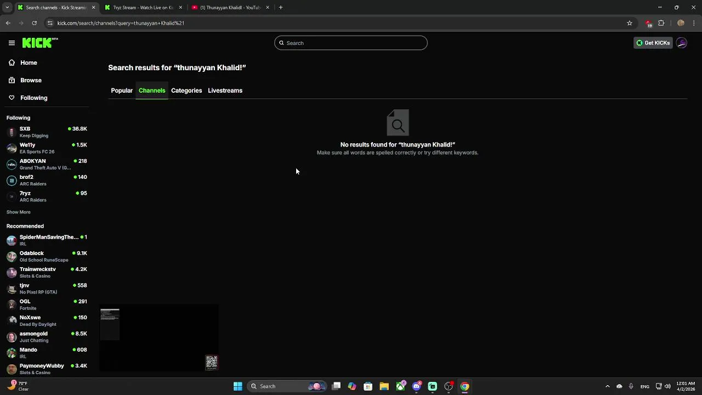Click the ABOKYAN channel avatar
Screen dimensions: 702x395
(12, 164)
